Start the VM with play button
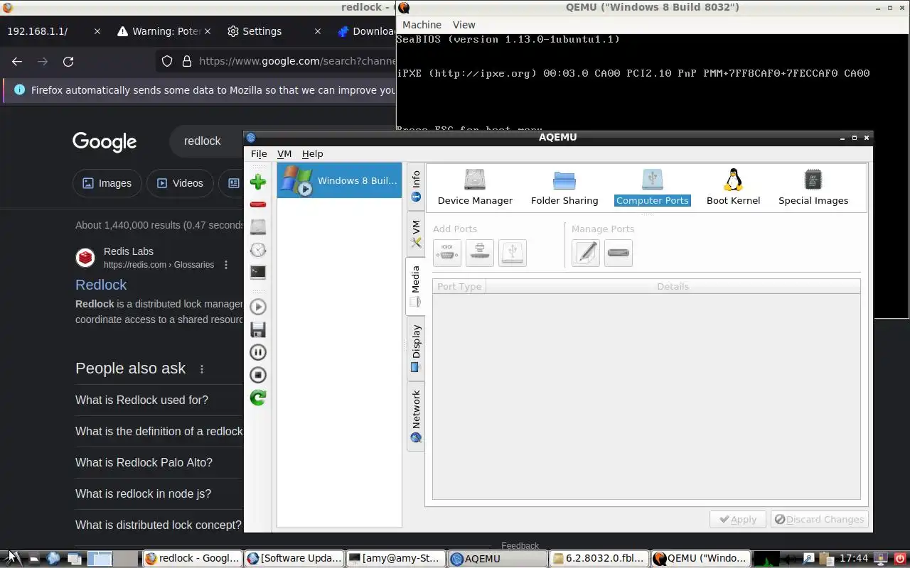This screenshot has height=568, width=910. click(x=258, y=307)
